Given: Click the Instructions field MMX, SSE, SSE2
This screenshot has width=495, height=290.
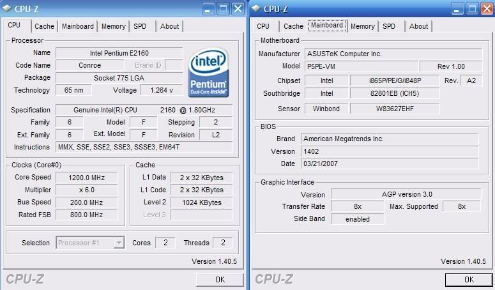Looking at the screenshot, I should click(144, 147).
